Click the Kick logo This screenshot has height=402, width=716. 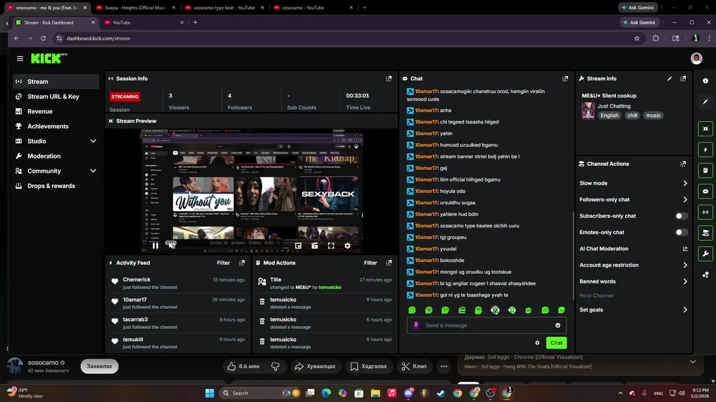click(49, 58)
